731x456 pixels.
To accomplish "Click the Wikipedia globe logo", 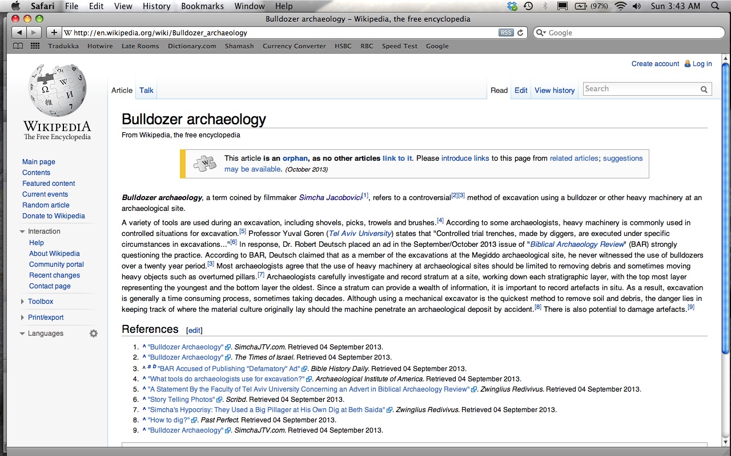I will [57, 90].
